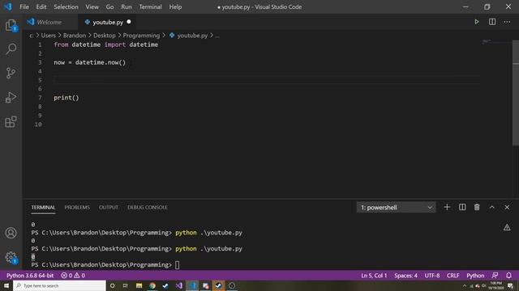The image size is (519, 291).
Task: Click line 7 containing print()
Action: pos(66,98)
